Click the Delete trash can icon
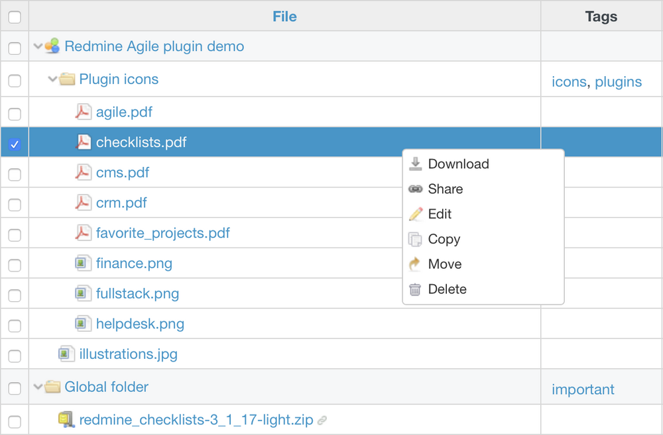The width and height of the screenshot is (663, 435). (415, 289)
